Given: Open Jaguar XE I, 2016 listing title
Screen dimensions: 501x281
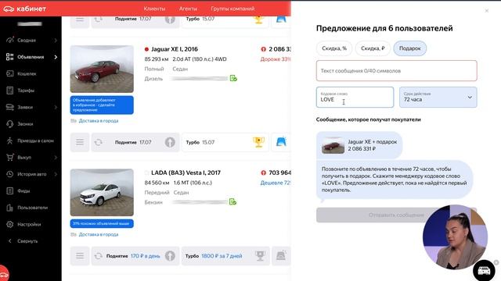Looking at the screenshot, I should 175,49.
